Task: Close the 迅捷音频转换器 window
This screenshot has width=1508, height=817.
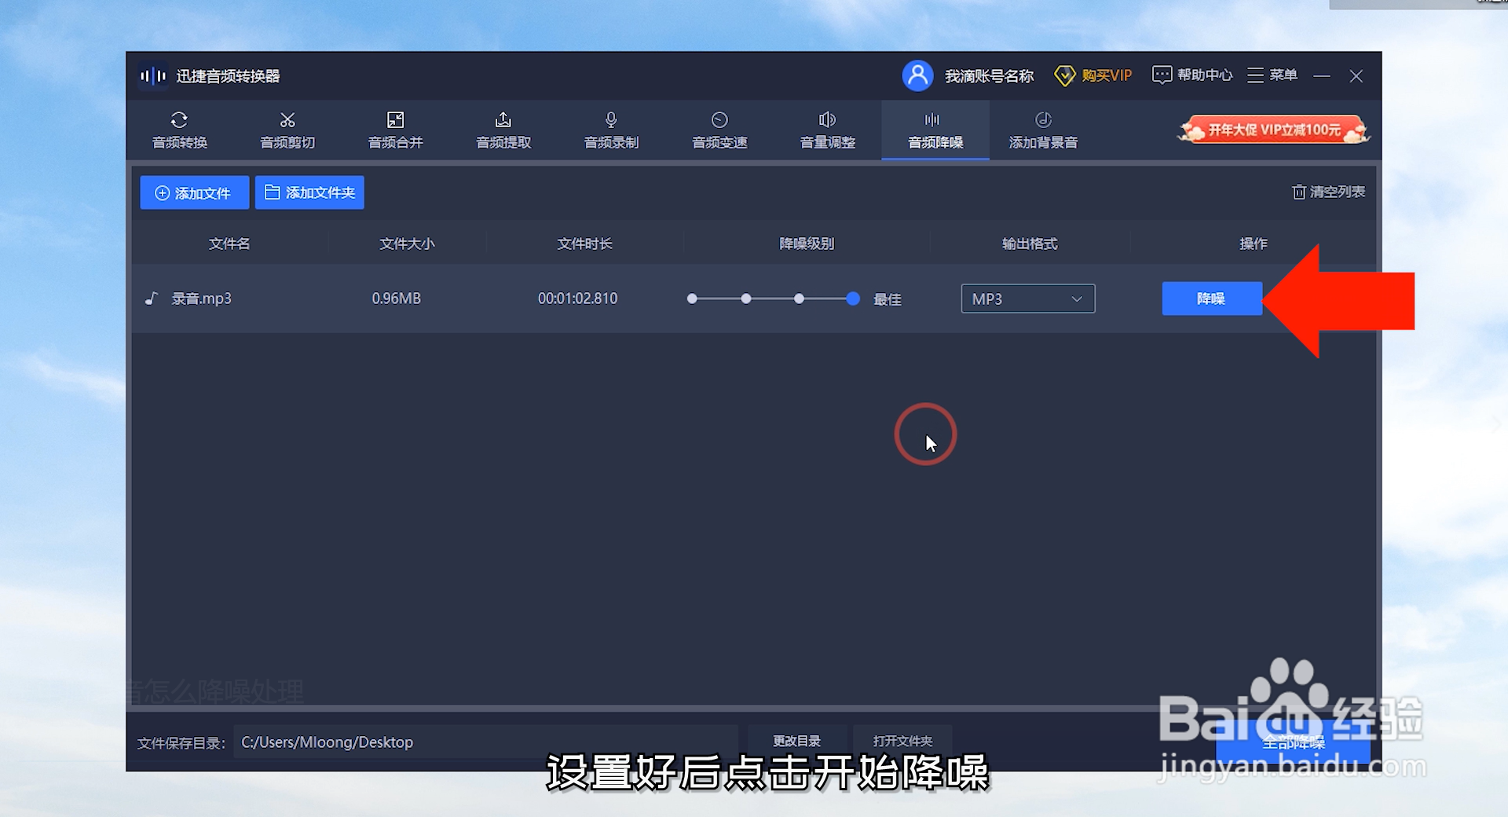Action: click(1356, 76)
